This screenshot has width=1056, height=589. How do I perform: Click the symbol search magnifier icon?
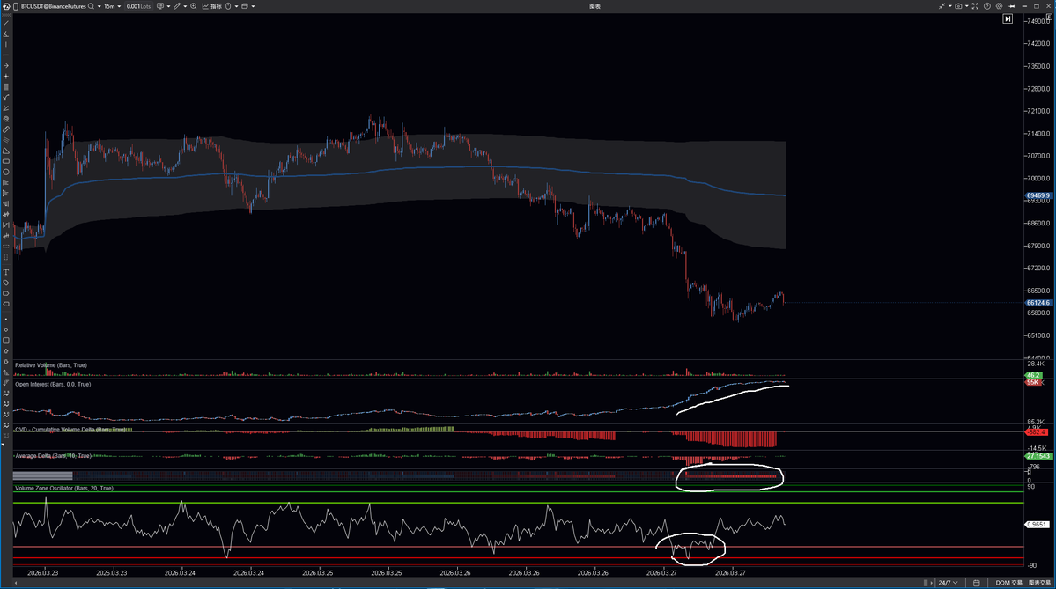[91, 6]
